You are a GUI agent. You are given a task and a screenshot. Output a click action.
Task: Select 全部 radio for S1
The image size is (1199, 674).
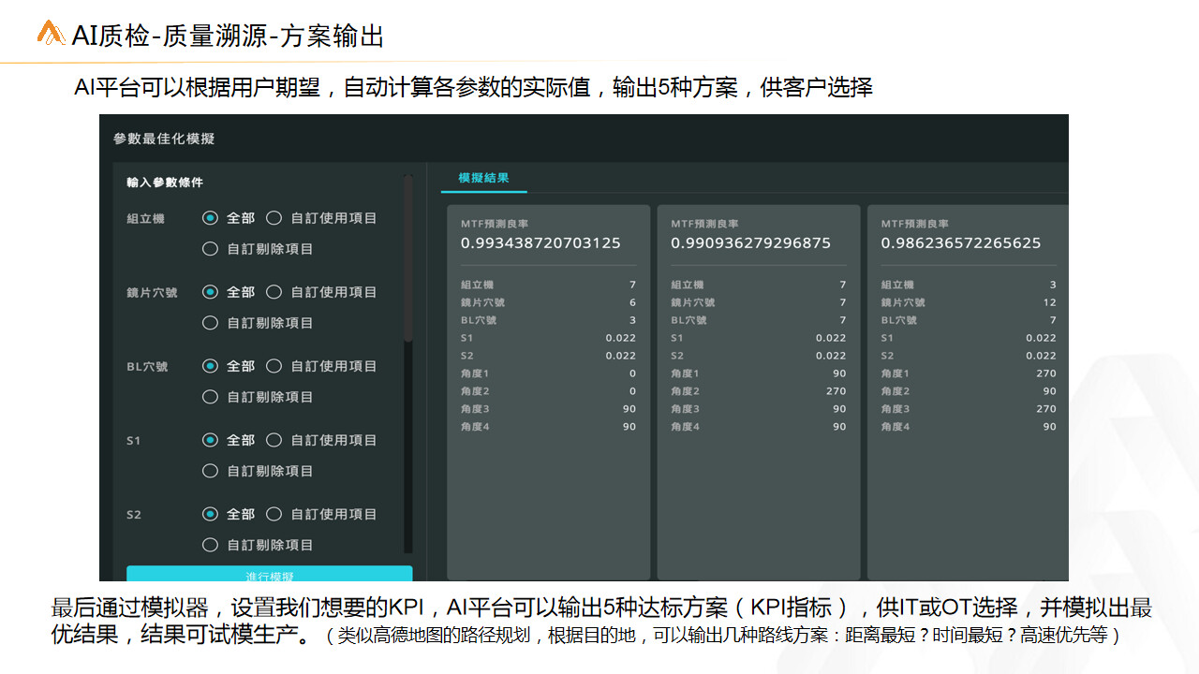210,440
